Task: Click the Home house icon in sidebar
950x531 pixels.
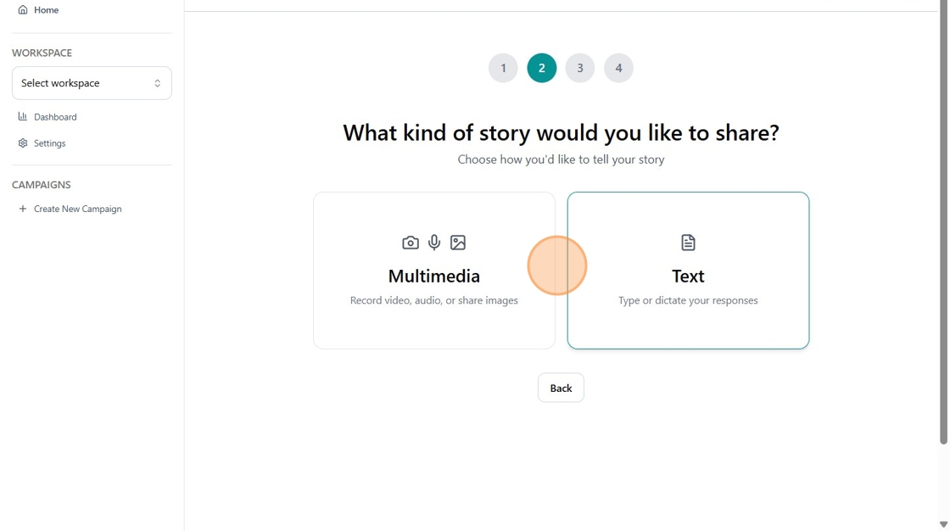Action: pyautogui.click(x=23, y=10)
